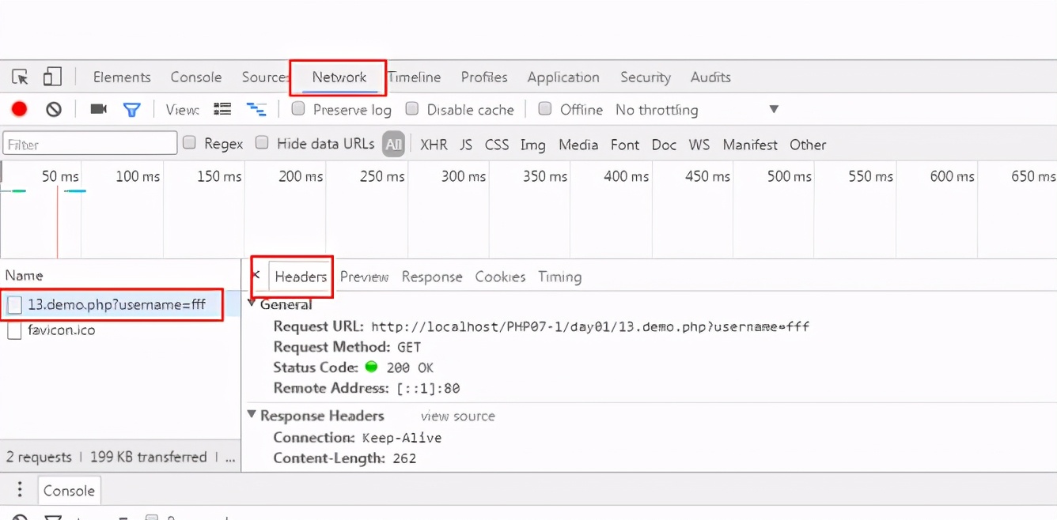The height and width of the screenshot is (520, 1057).
Task: Open the Application panel tab
Action: (563, 77)
